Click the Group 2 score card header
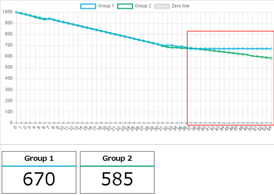The image size is (274, 195). tap(117, 159)
